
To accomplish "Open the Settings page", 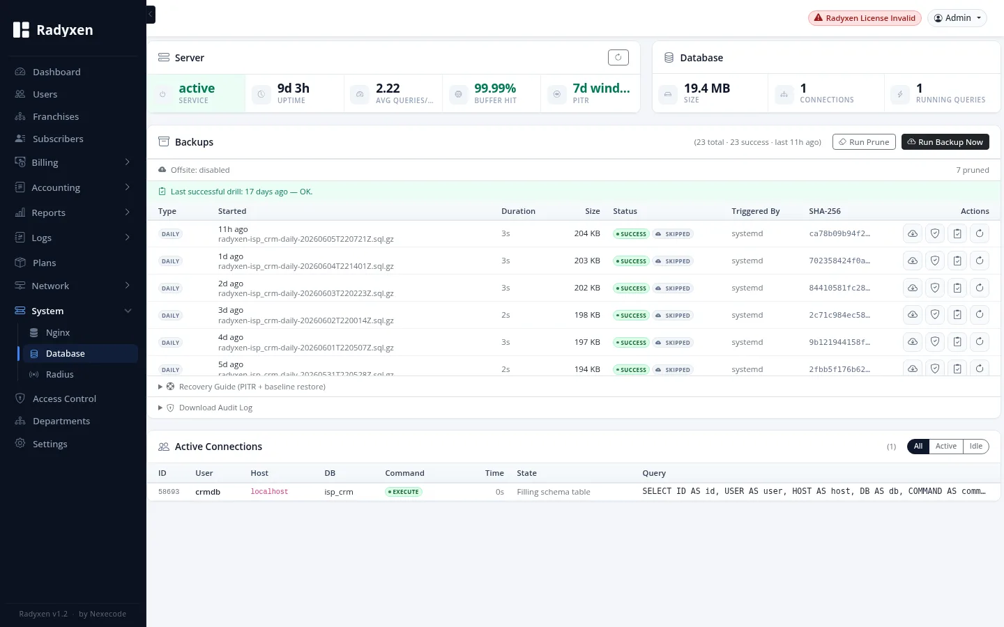I will tap(73, 444).
